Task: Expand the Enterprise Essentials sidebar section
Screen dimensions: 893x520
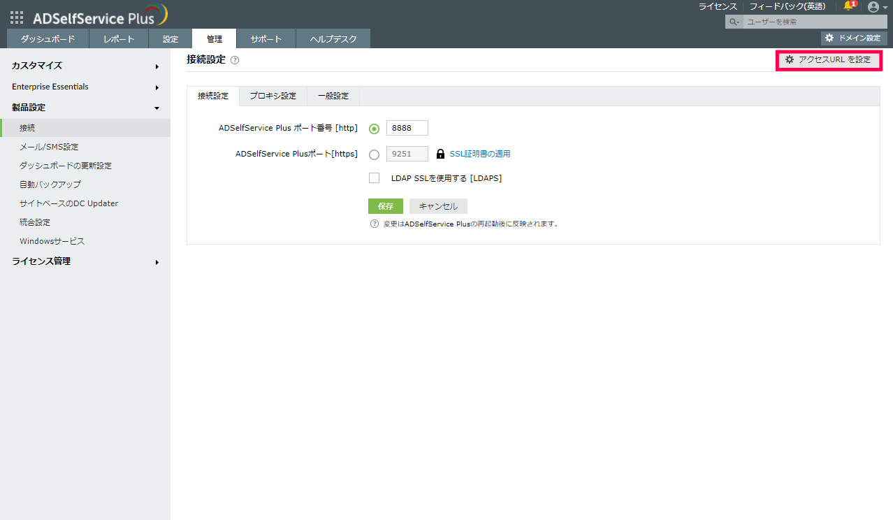Action: coord(85,87)
